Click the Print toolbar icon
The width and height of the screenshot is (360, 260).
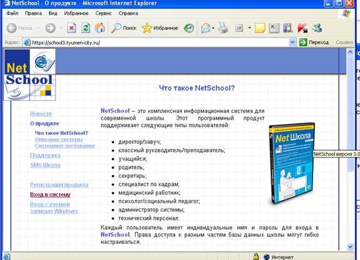click(222, 28)
